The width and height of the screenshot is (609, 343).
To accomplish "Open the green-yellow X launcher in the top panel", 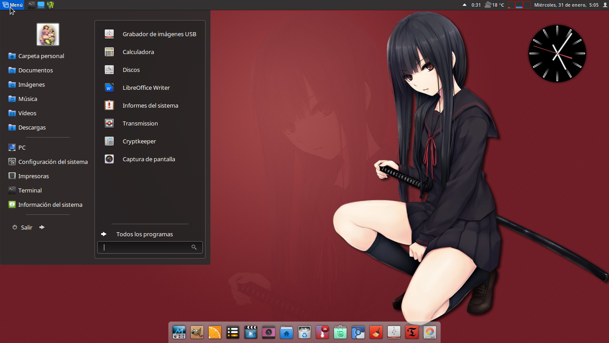I will [x=51, y=5].
